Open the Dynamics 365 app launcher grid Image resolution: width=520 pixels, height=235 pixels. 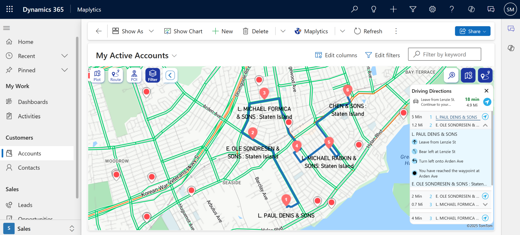10,9
